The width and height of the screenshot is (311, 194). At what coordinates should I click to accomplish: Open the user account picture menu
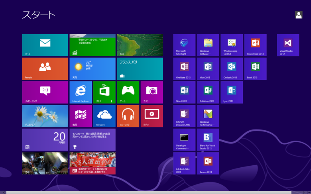299,15
